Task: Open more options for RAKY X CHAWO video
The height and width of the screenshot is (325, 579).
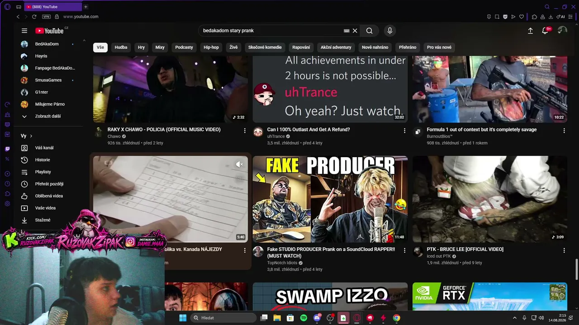Action: coord(245,130)
